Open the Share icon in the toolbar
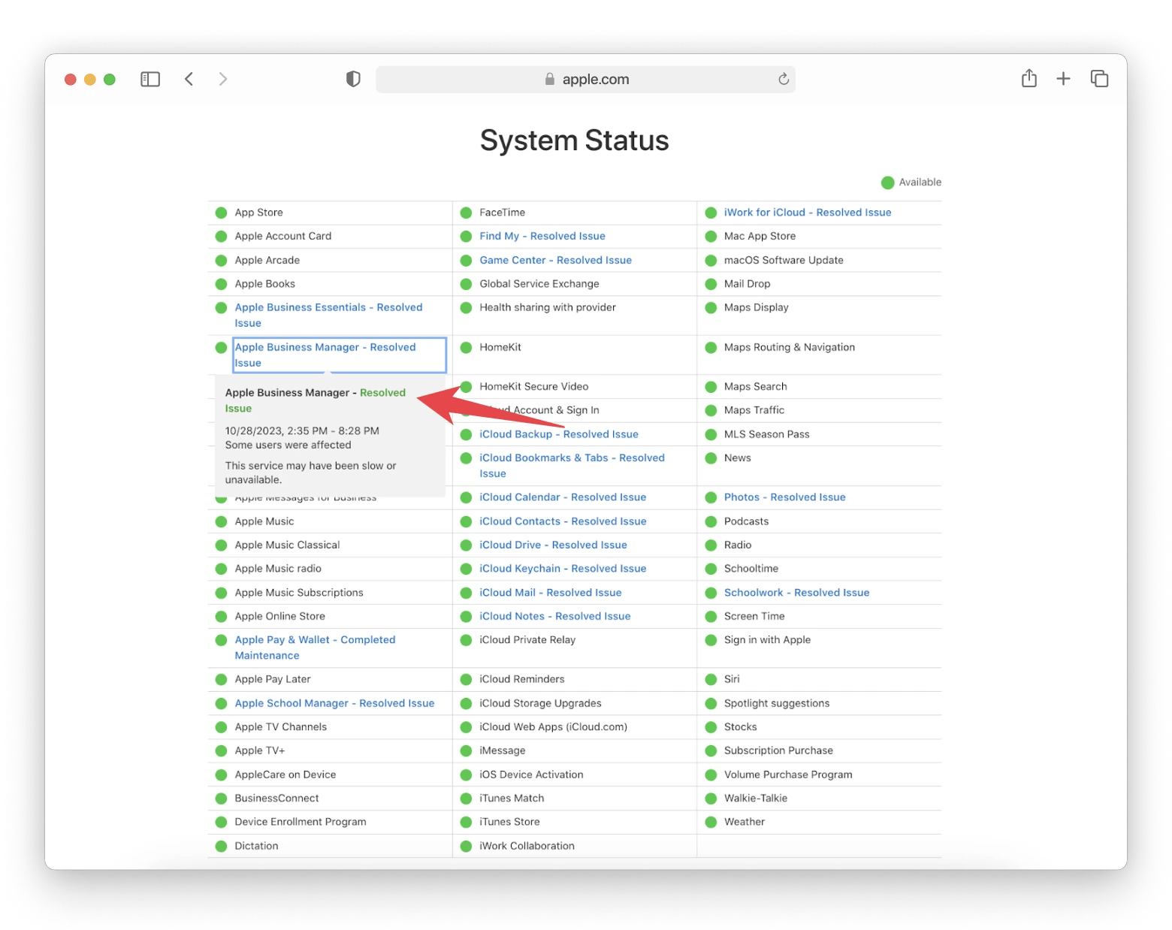Image resolution: width=1172 pixels, height=930 pixels. [x=1029, y=78]
